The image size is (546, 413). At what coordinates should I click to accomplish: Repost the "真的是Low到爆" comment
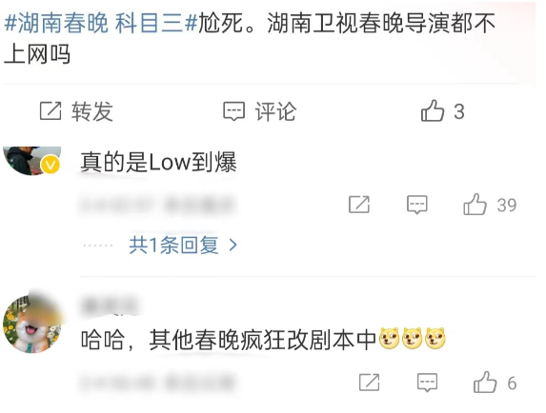[x=359, y=205]
